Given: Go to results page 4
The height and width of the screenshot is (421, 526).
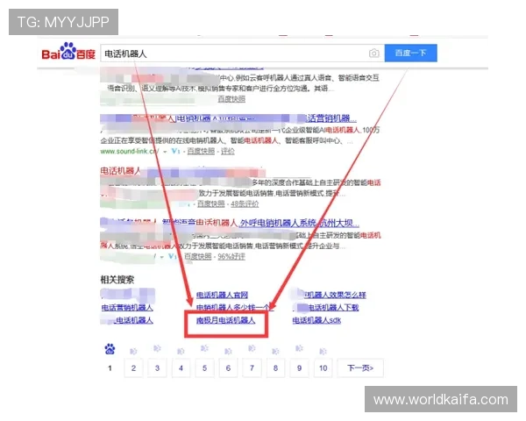Looking at the screenshot, I should point(181,368).
